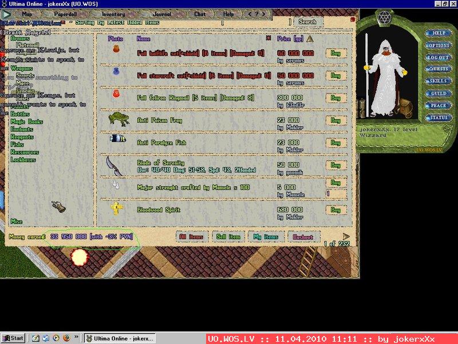Click the white potion bottles photo
Viewport: 458px width, 344px height.
(x=116, y=184)
